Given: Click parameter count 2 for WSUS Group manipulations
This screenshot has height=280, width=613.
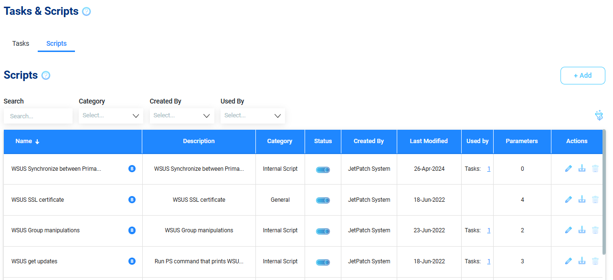Looking at the screenshot, I should (522, 230).
